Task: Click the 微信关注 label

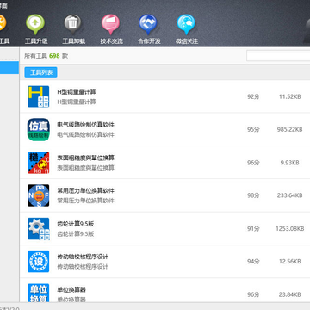Action: coord(187,41)
